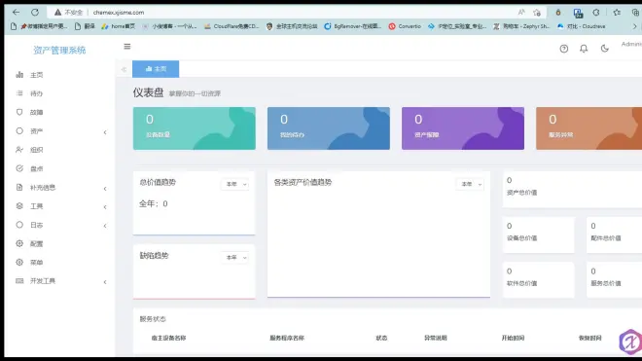Click the person icon beside 组织
642x361 pixels.
pos(19,150)
